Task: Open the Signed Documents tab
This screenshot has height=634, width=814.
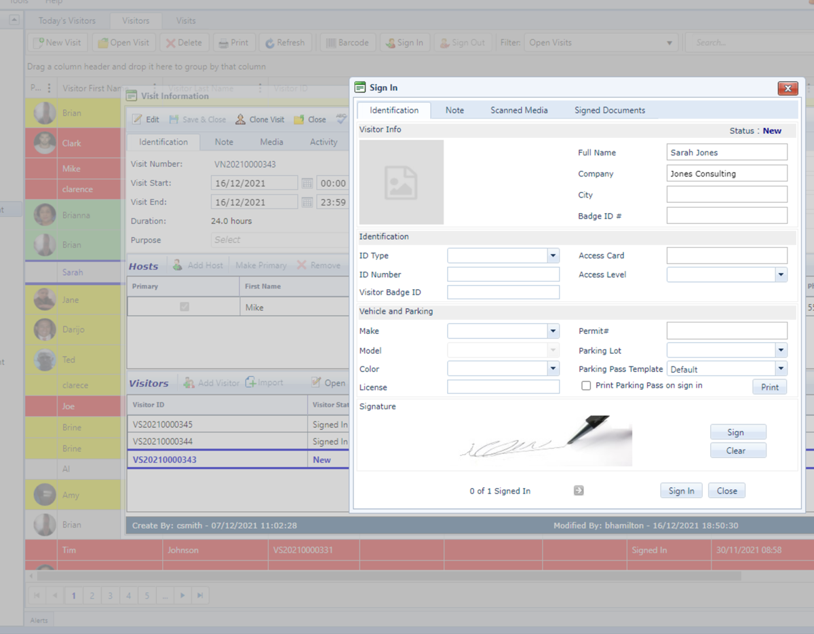Action: pyautogui.click(x=610, y=110)
